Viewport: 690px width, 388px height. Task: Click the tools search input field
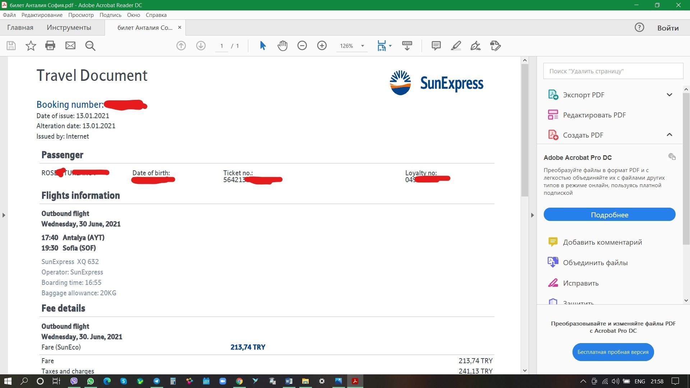tap(613, 71)
